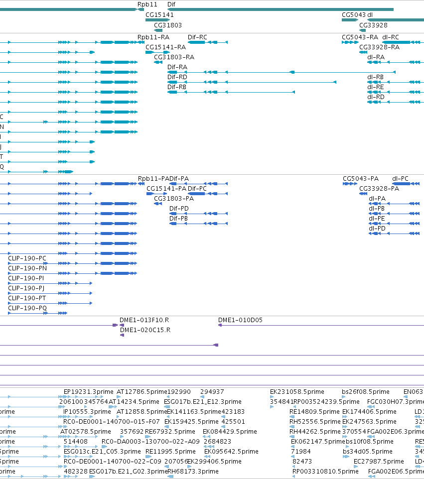Image resolution: width=424 pixels, height=479 pixels.
Task: Select the EK095642.5prime EST label
Action: 231,452
